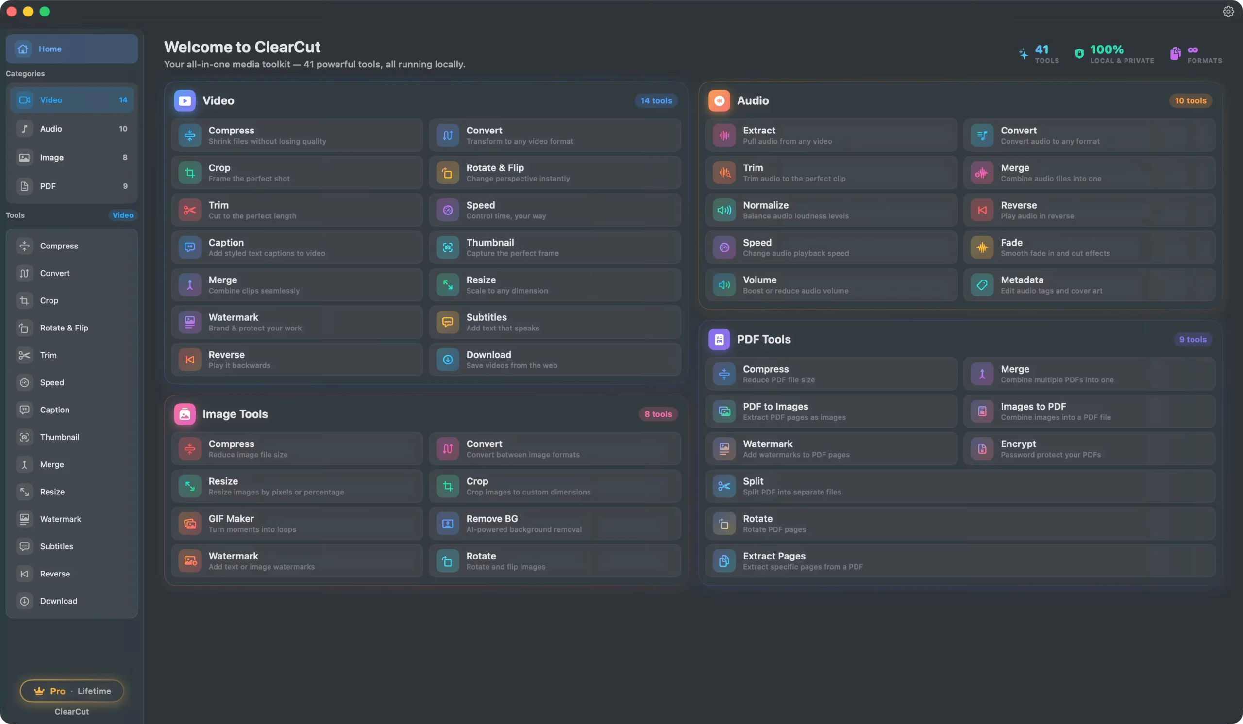Select the Image category in the sidebar
The height and width of the screenshot is (724, 1243).
click(x=72, y=157)
